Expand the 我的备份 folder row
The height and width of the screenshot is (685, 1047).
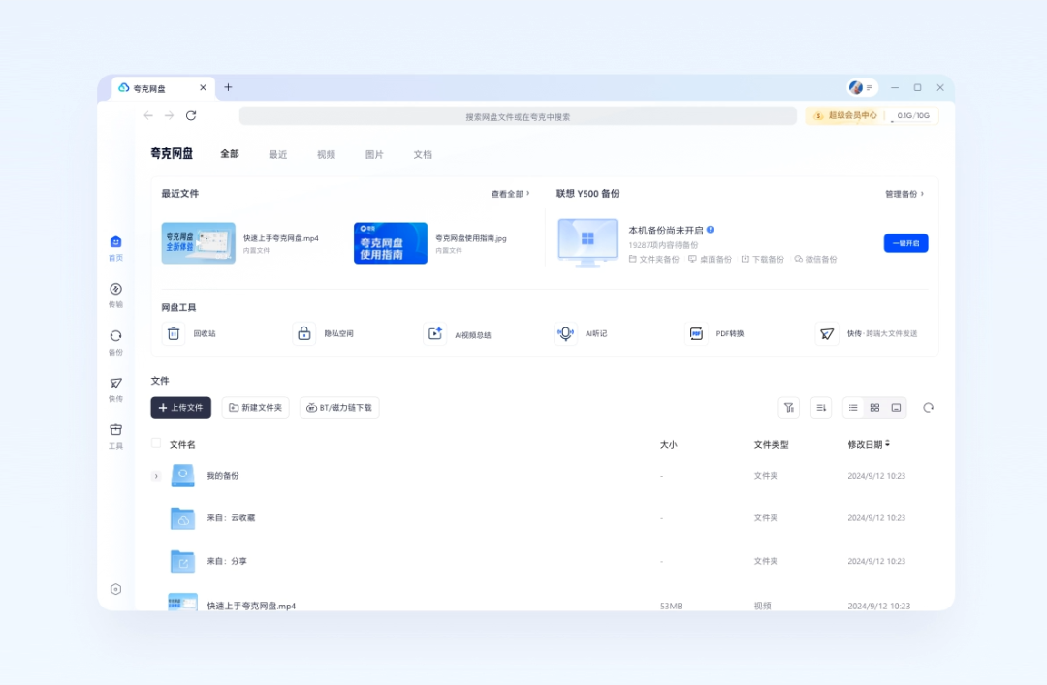(x=156, y=476)
